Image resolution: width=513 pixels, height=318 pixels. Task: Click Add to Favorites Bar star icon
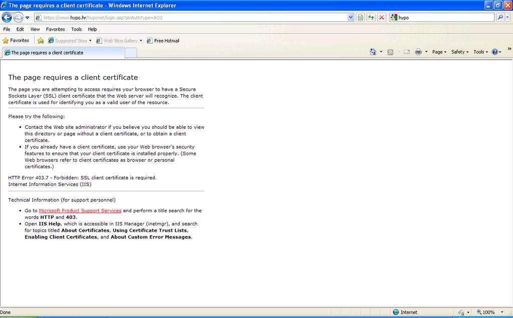click(x=41, y=41)
